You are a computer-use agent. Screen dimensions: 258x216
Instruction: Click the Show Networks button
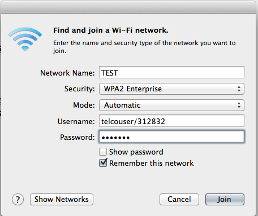(62, 199)
